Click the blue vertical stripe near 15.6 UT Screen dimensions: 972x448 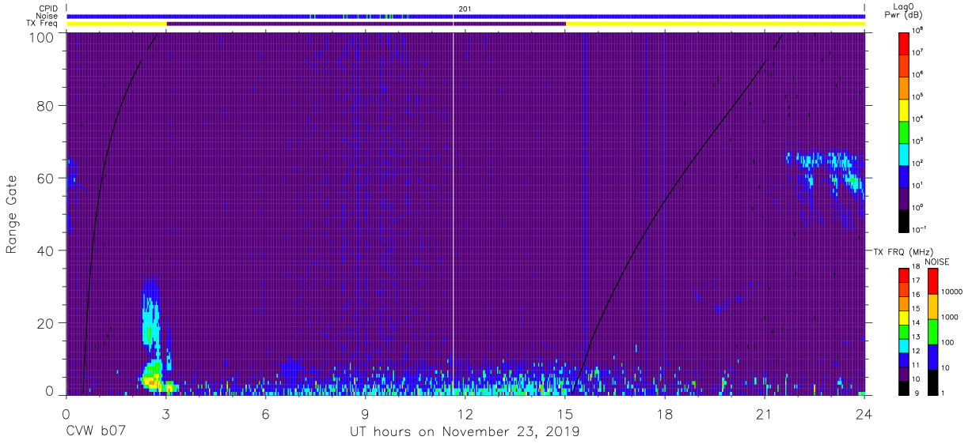(584, 214)
